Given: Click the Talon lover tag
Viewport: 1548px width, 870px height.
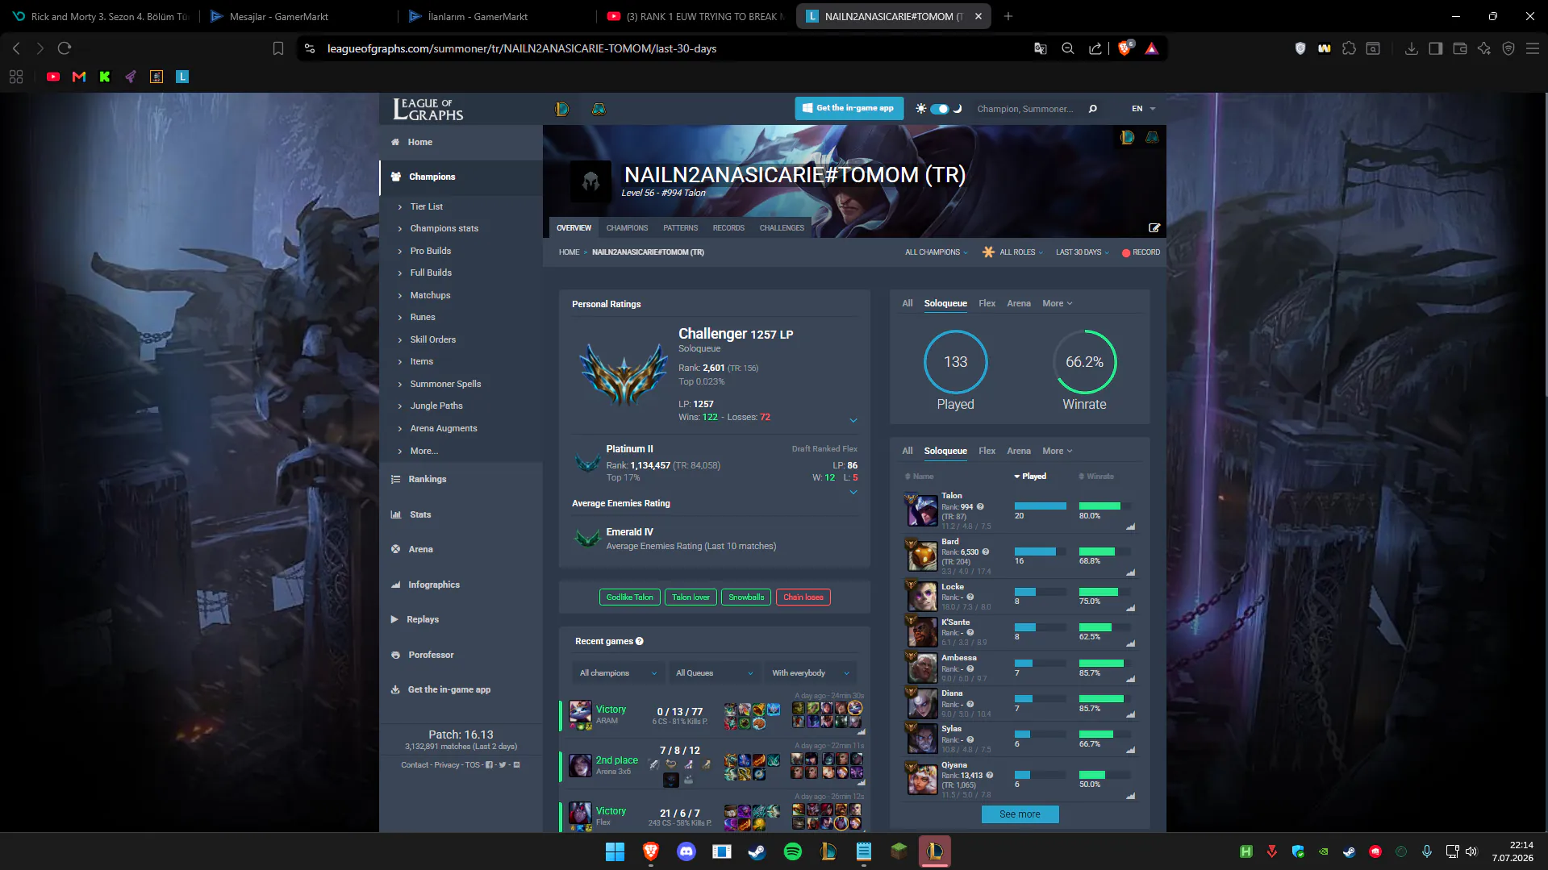Looking at the screenshot, I should (x=691, y=597).
